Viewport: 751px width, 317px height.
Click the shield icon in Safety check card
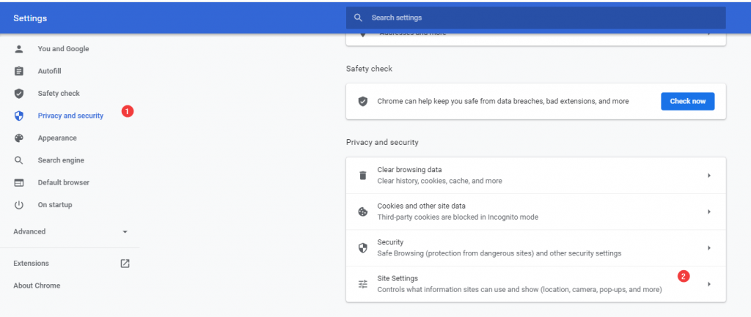[363, 101]
